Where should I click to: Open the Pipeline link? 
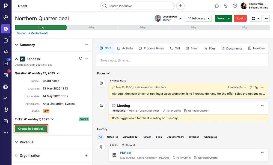(21, 33)
